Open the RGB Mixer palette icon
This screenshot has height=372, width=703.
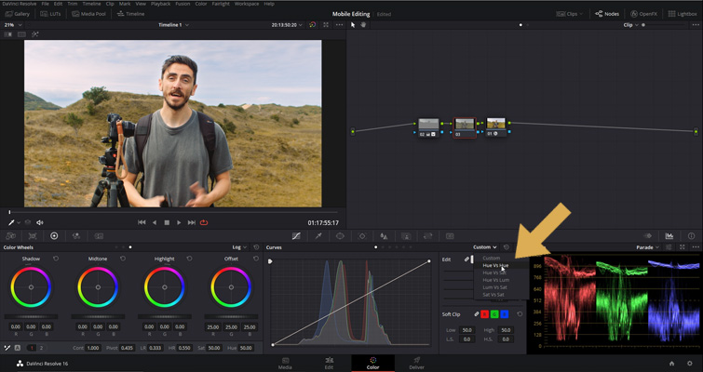point(76,236)
